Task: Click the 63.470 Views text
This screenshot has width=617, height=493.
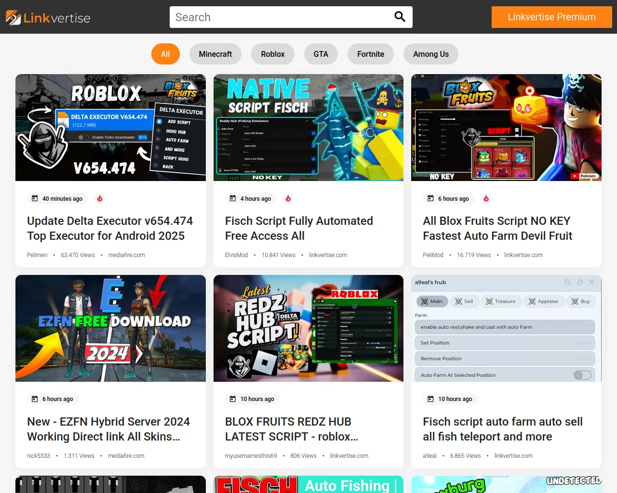Action: point(78,255)
